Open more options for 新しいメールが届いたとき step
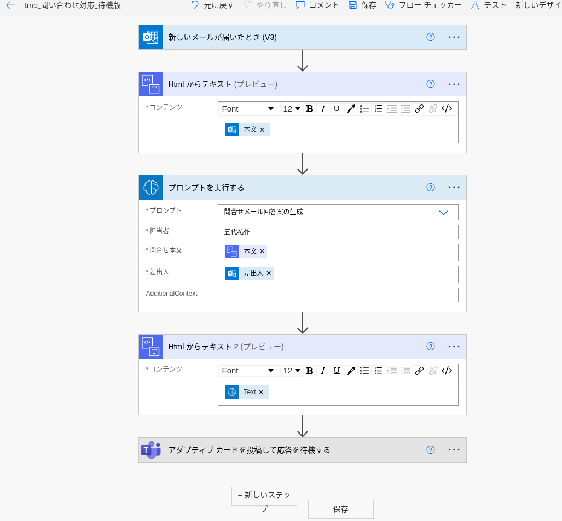562x521 pixels. 454,37
